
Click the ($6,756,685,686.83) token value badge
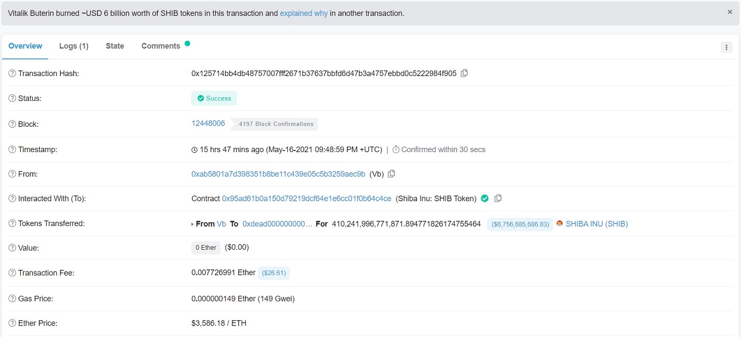click(520, 224)
